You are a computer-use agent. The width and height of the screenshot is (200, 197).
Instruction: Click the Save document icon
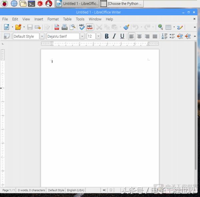click(30, 27)
